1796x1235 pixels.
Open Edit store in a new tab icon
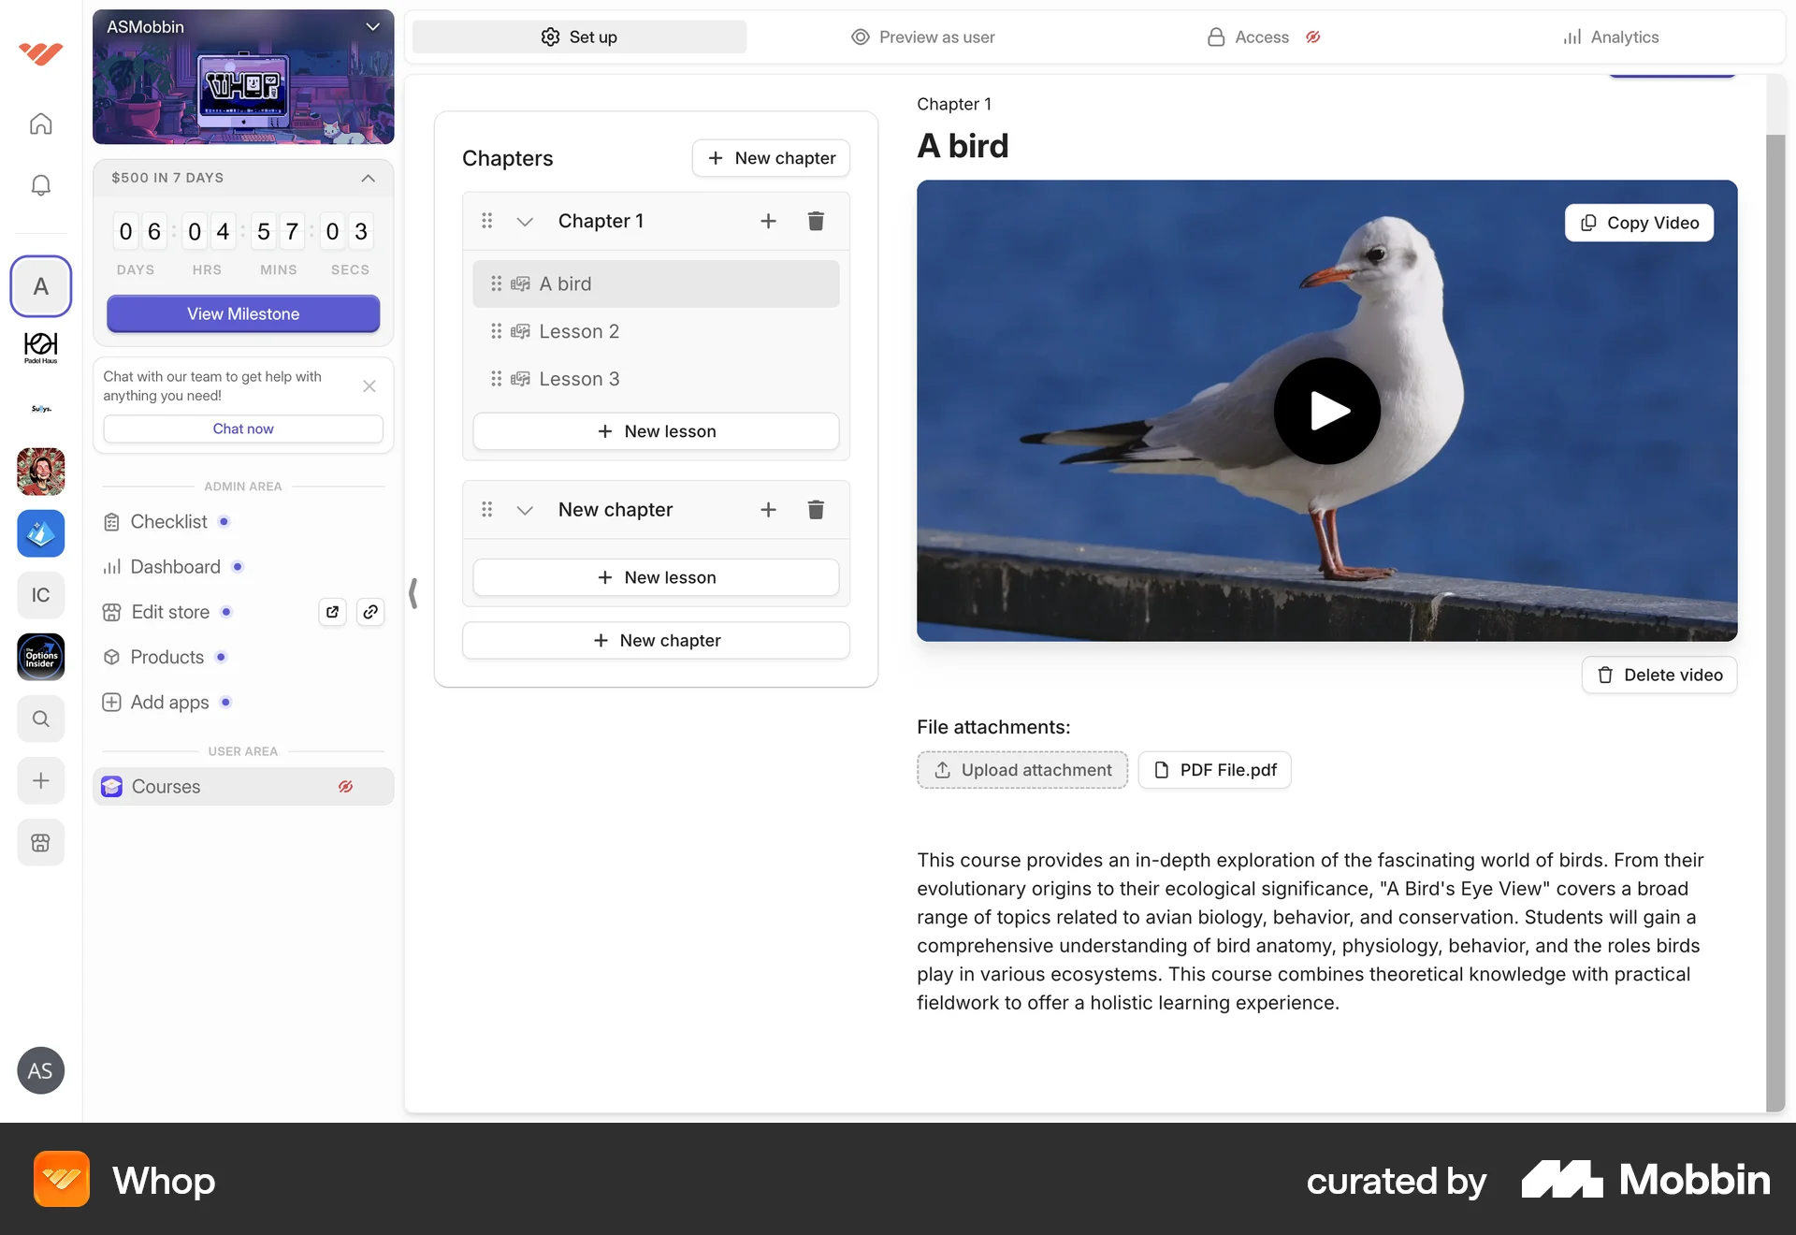tap(332, 612)
